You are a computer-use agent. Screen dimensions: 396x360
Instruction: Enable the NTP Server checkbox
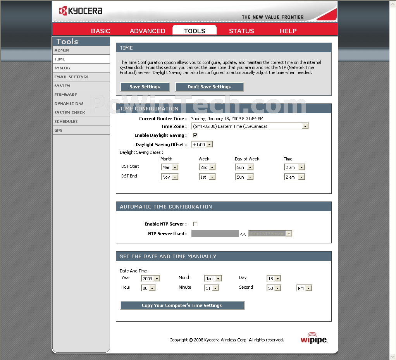point(195,224)
